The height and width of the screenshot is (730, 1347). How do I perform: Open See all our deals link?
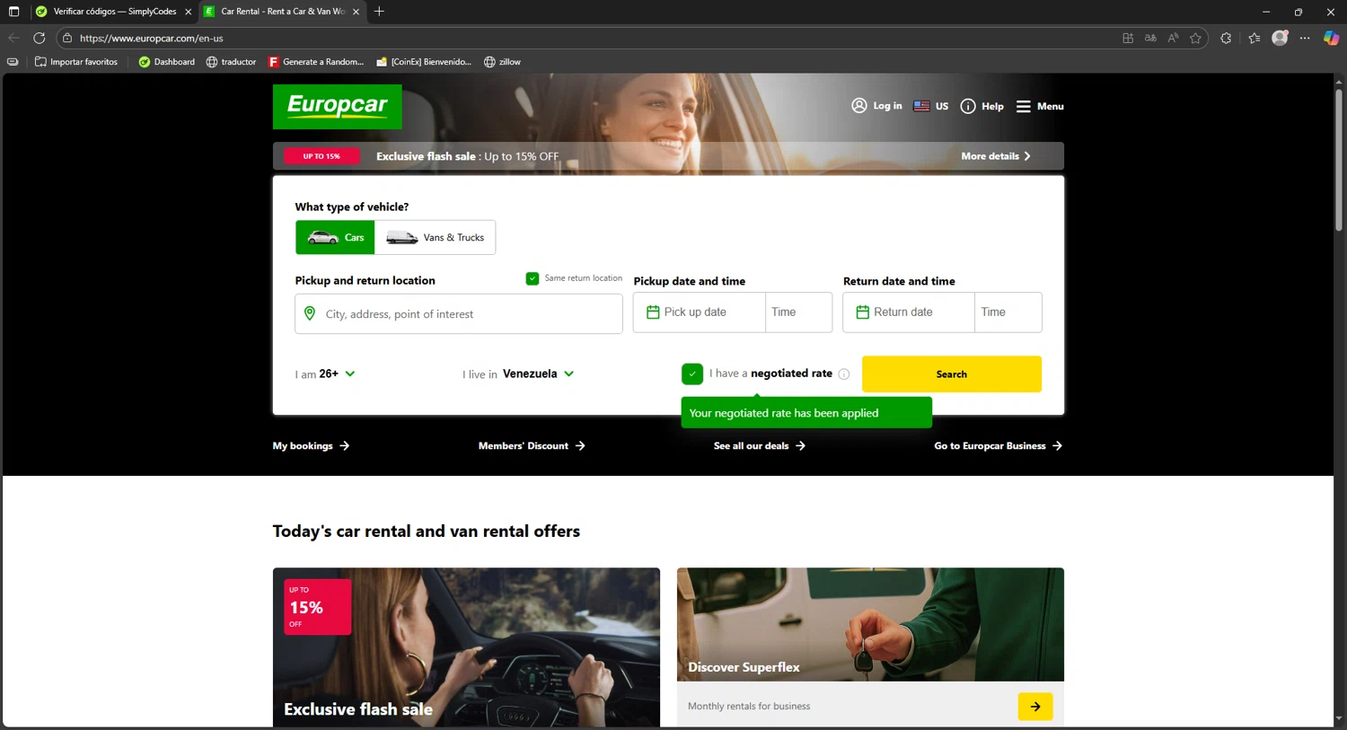click(760, 445)
